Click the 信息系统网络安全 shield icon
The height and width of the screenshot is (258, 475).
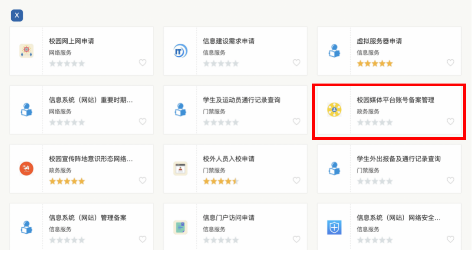[x=334, y=227]
